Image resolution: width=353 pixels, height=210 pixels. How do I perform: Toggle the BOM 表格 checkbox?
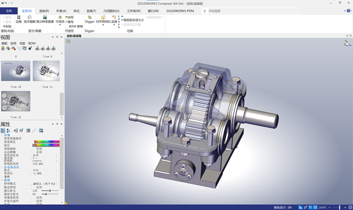[67, 26]
